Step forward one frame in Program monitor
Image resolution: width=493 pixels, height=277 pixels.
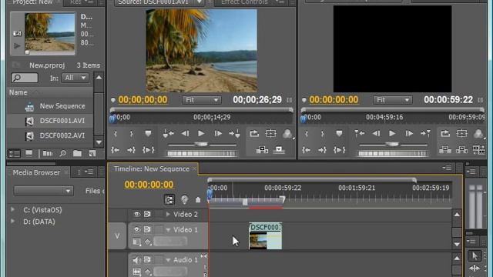point(409,133)
